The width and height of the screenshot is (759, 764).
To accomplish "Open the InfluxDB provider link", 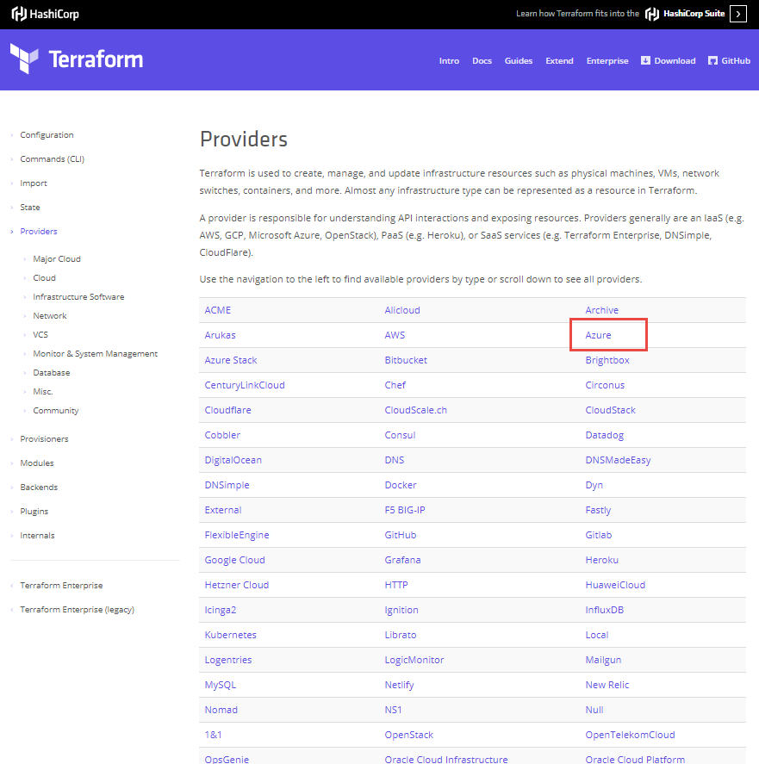I will pos(605,610).
